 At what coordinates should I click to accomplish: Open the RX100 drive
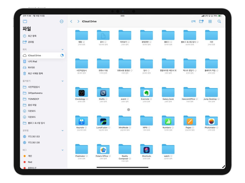[43, 68]
